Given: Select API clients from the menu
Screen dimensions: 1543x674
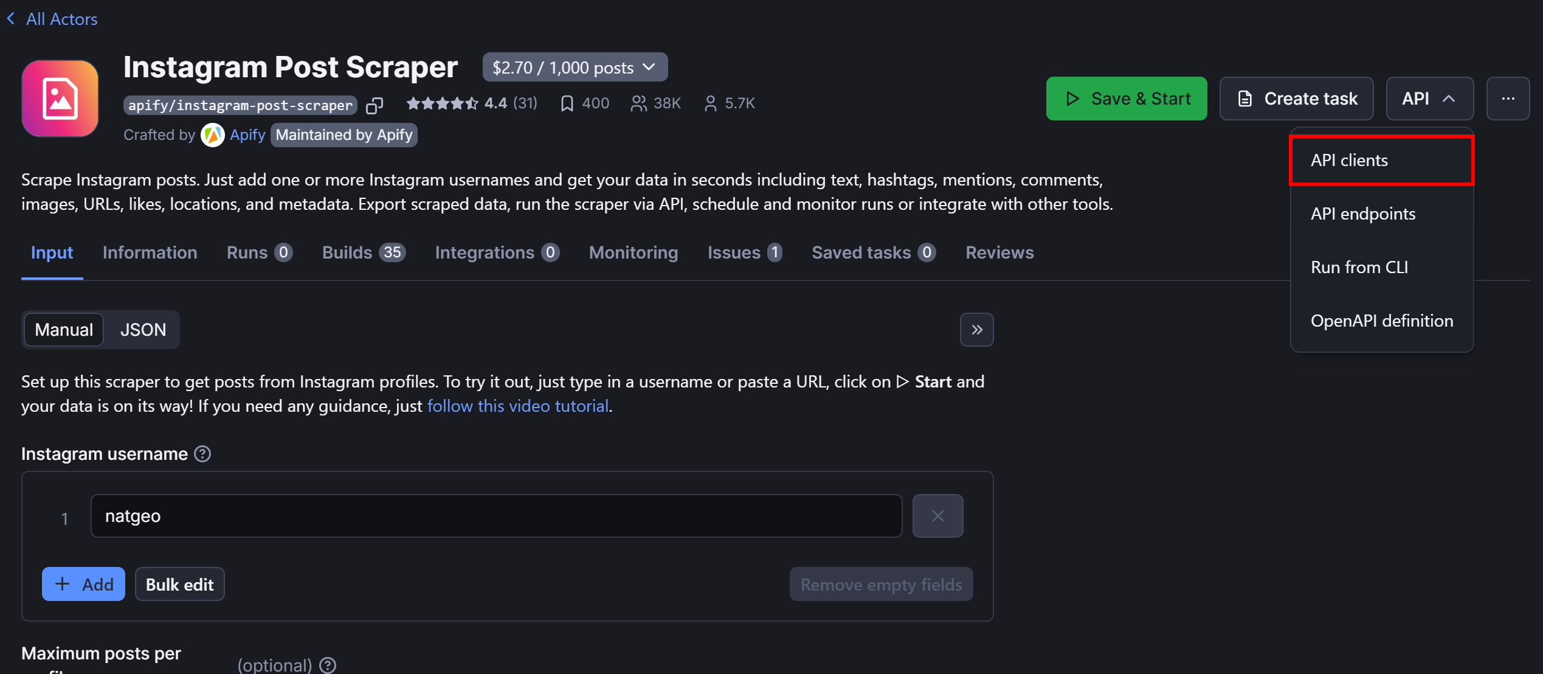Looking at the screenshot, I should pyautogui.click(x=1349, y=159).
